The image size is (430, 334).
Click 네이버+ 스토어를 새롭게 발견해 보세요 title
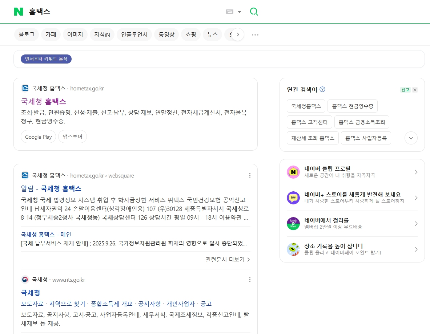352,195
